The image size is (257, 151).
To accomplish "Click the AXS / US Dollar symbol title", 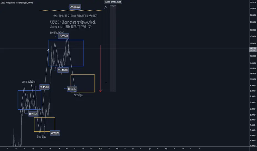I will point(17,3).
